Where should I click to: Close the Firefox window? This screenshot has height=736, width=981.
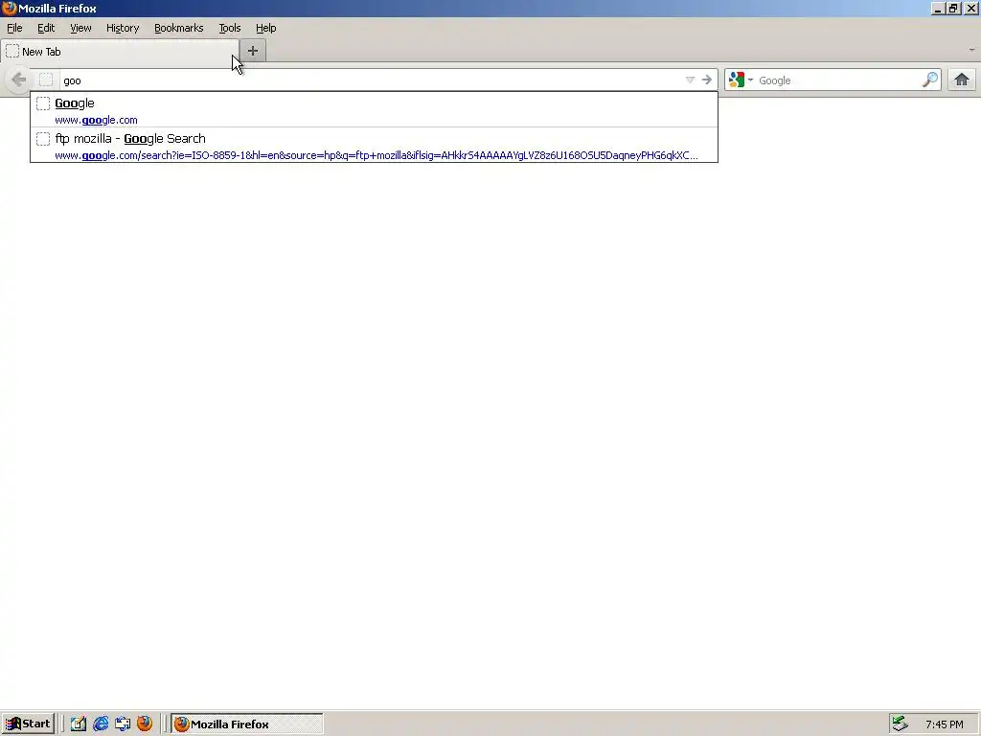click(x=970, y=9)
